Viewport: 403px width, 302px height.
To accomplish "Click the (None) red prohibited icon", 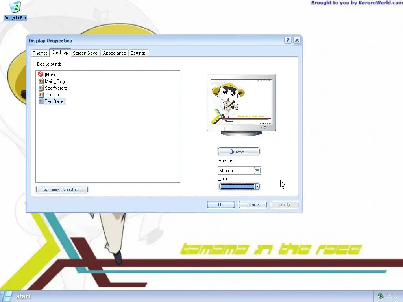I will coord(41,74).
